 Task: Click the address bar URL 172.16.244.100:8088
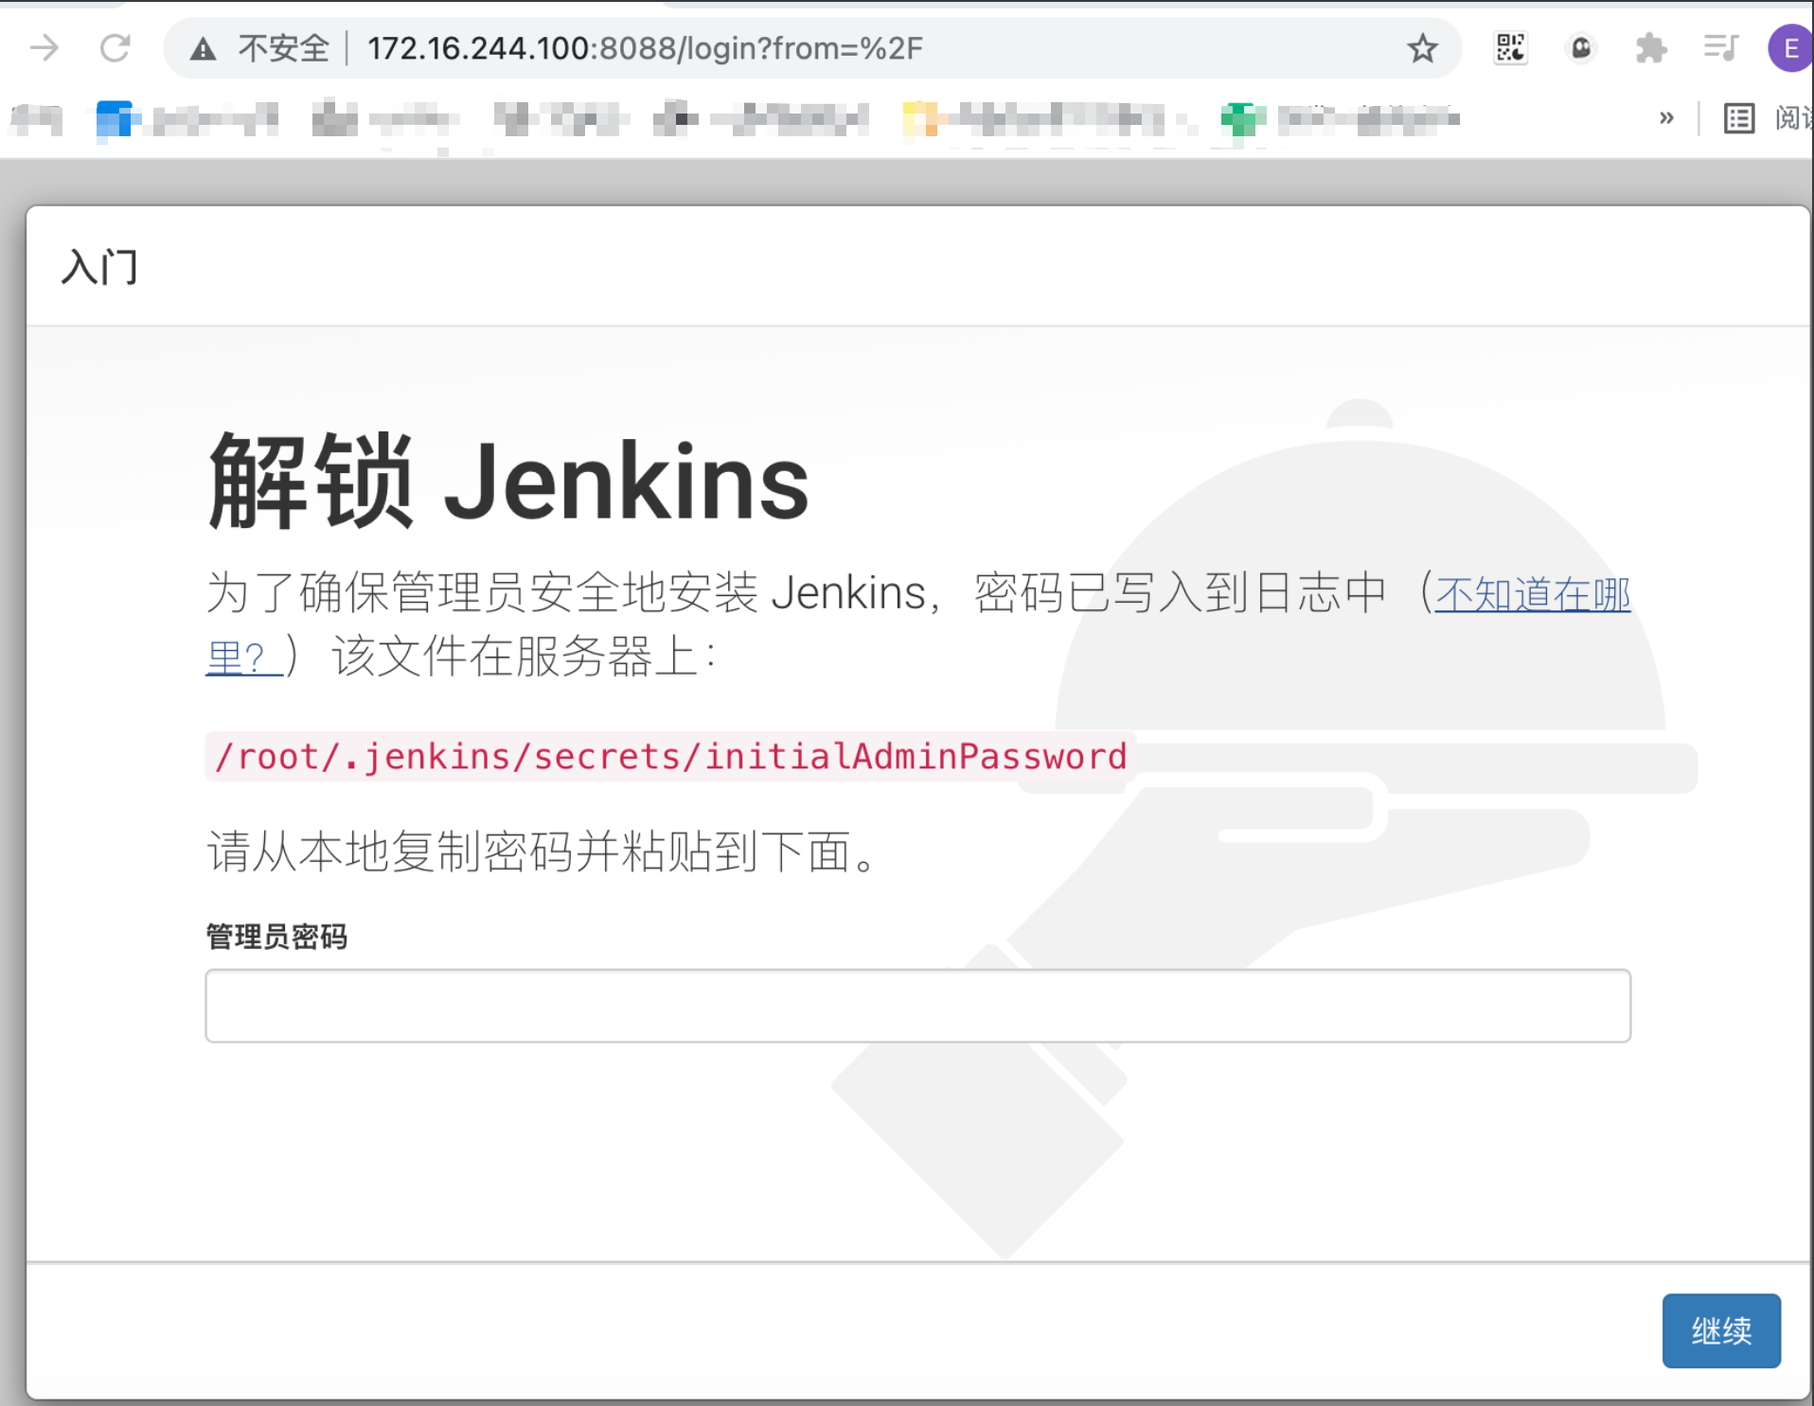[x=645, y=48]
